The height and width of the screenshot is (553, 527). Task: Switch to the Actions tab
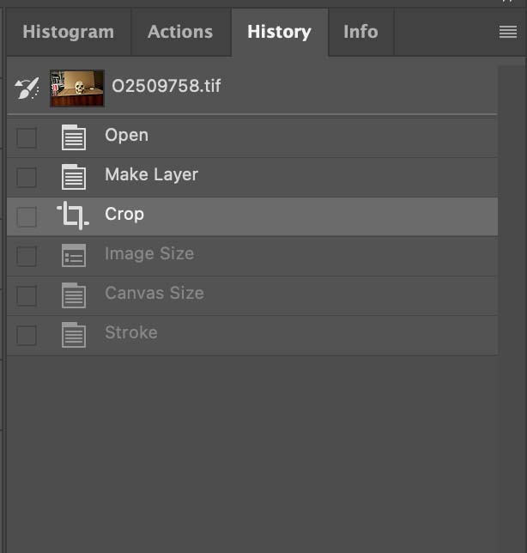(180, 32)
